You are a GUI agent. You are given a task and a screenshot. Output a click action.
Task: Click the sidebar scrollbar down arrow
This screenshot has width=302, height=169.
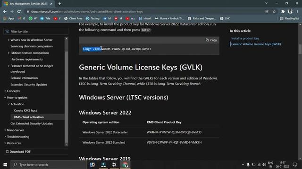pos(67,144)
